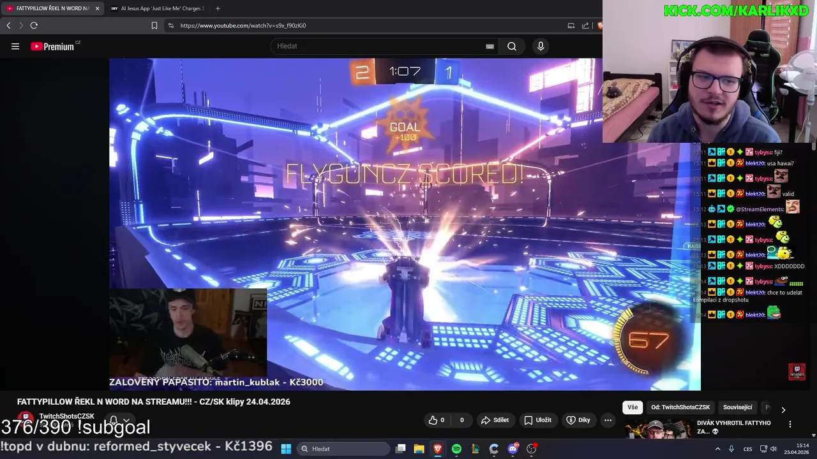Open TwitchShotsCZSK channel name link
The width and height of the screenshot is (817, 459).
66,416
